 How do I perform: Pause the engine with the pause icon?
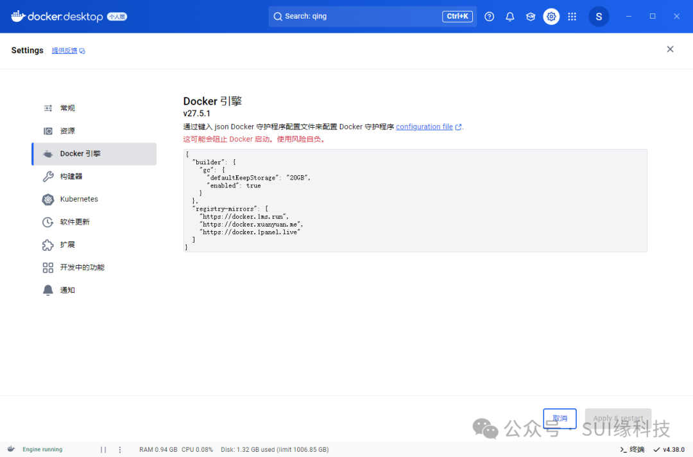pyautogui.click(x=103, y=449)
